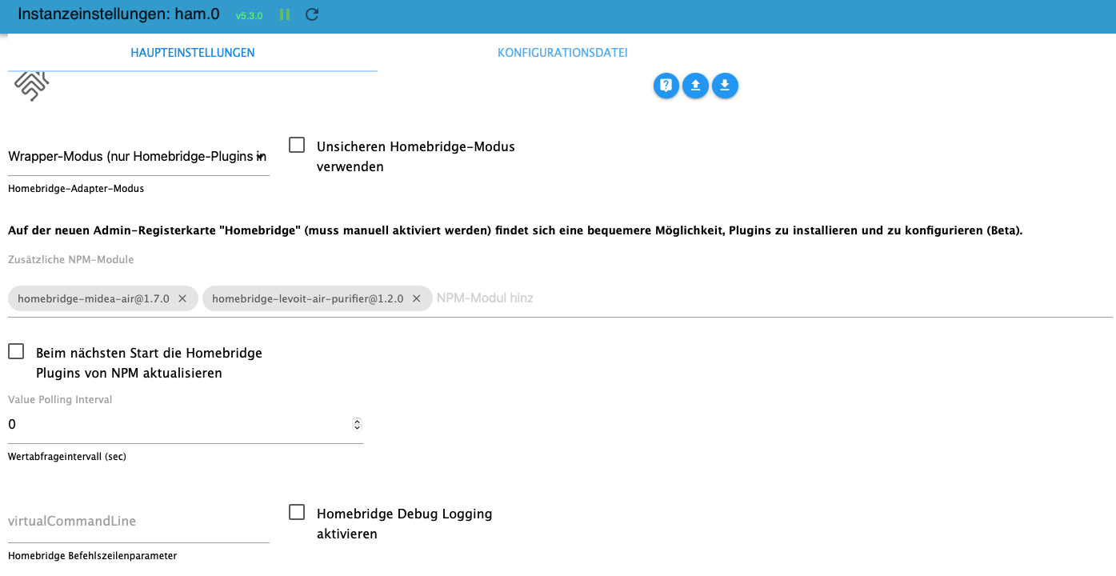This screenshot has width=1116, height=576.
Task: Open the Homebridge-Adapter-Modus dropdown
Action: click(138, 156)
